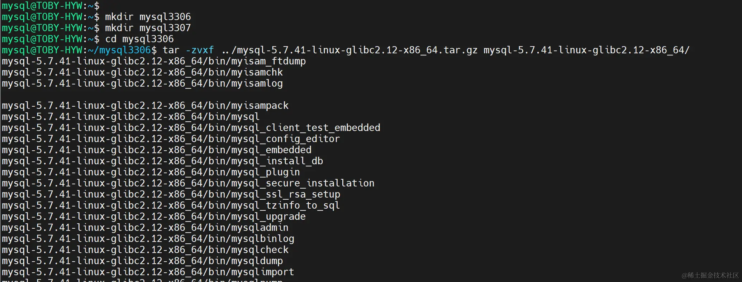
Task: Click the mysqlbinlog output line
Action: (x=148, y=239)
